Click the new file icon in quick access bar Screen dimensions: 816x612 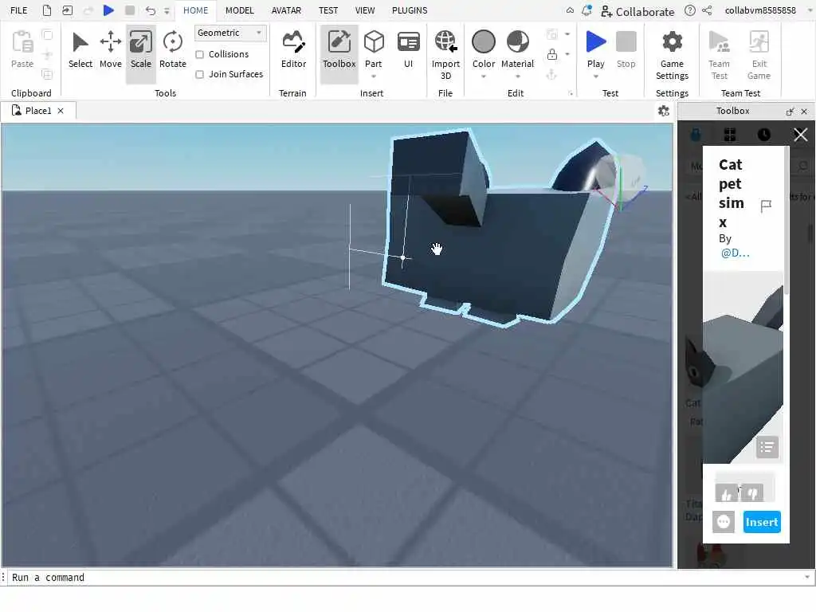[x=47, y=10]
